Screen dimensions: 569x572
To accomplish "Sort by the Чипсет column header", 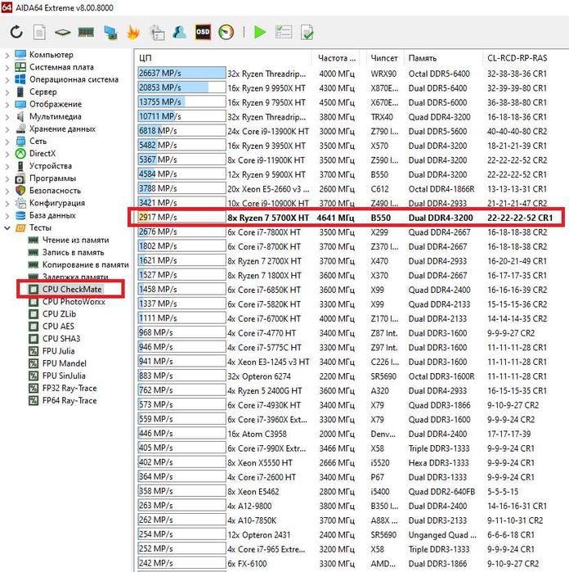I will (x=383, y=58).
